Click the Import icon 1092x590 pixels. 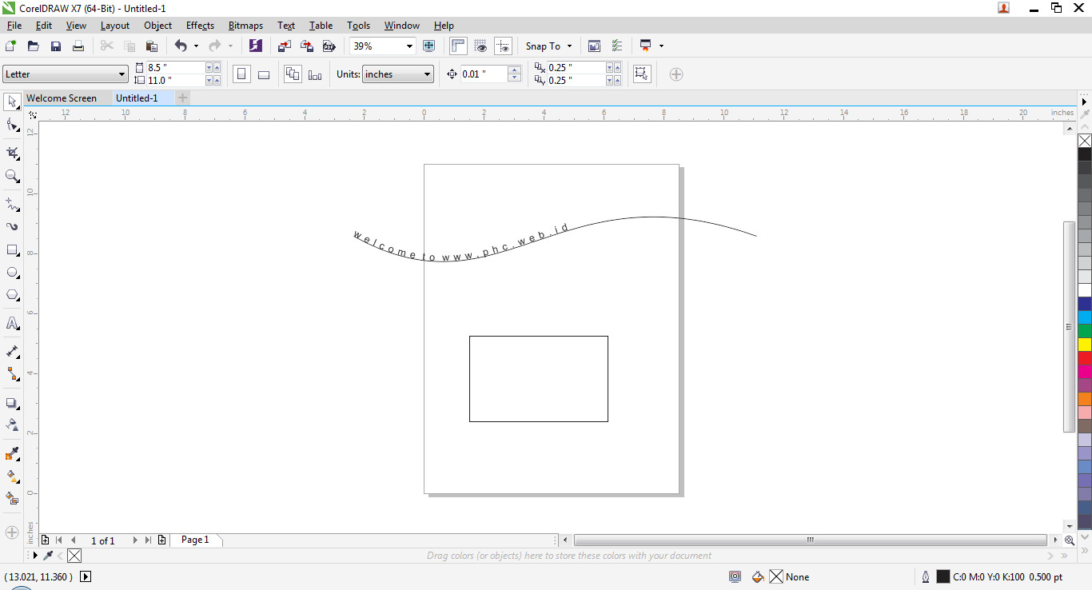click(285, 46)
